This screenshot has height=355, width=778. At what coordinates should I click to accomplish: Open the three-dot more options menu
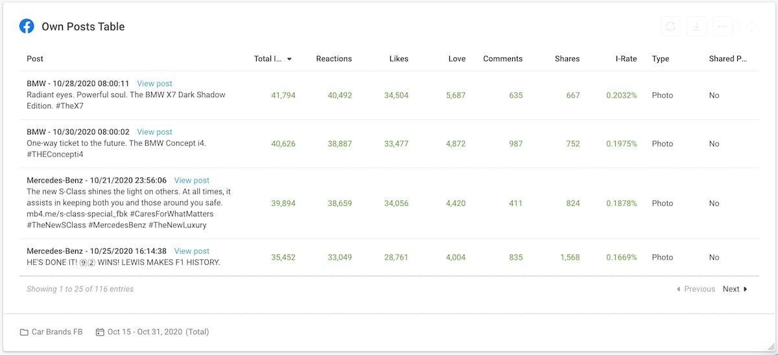point(723,27)
